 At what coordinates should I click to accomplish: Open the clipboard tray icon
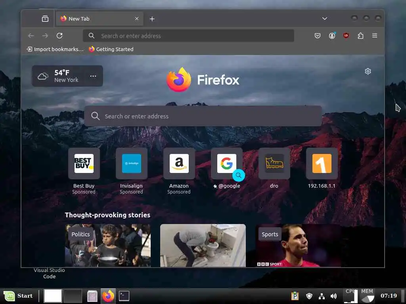pos(295,296)
